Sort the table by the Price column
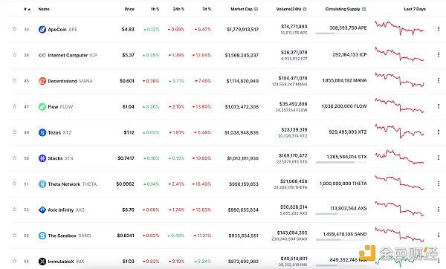 129,9
